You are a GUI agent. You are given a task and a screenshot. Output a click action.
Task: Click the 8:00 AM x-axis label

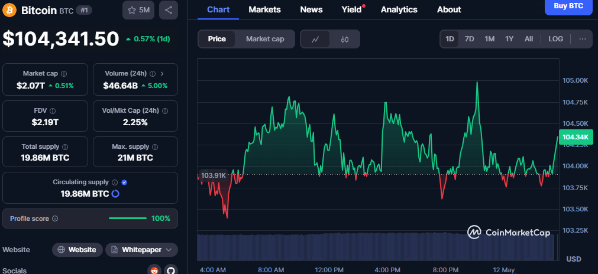[271, 270]
